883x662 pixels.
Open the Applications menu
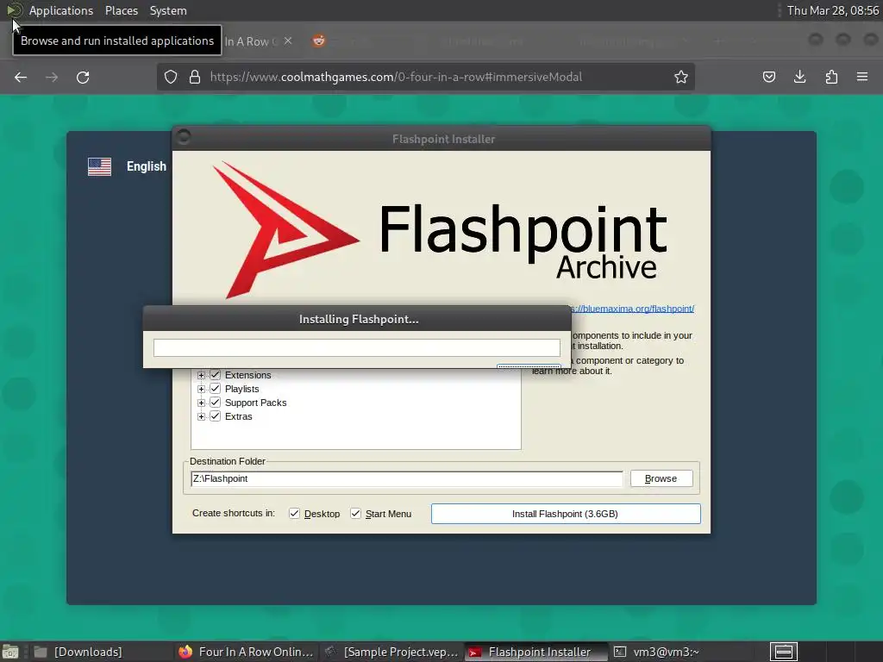[61, 10]
